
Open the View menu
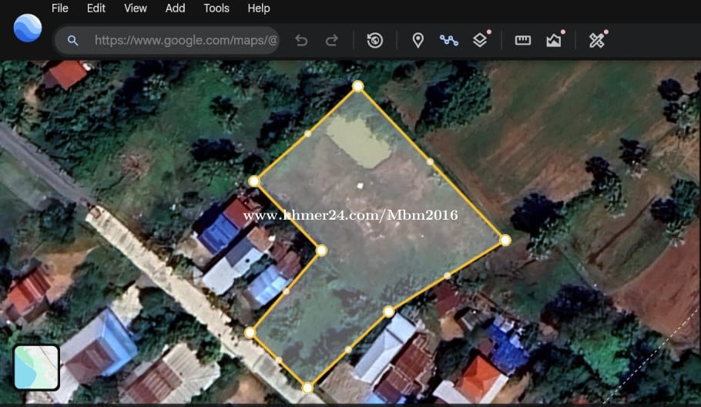click(136, 8)
